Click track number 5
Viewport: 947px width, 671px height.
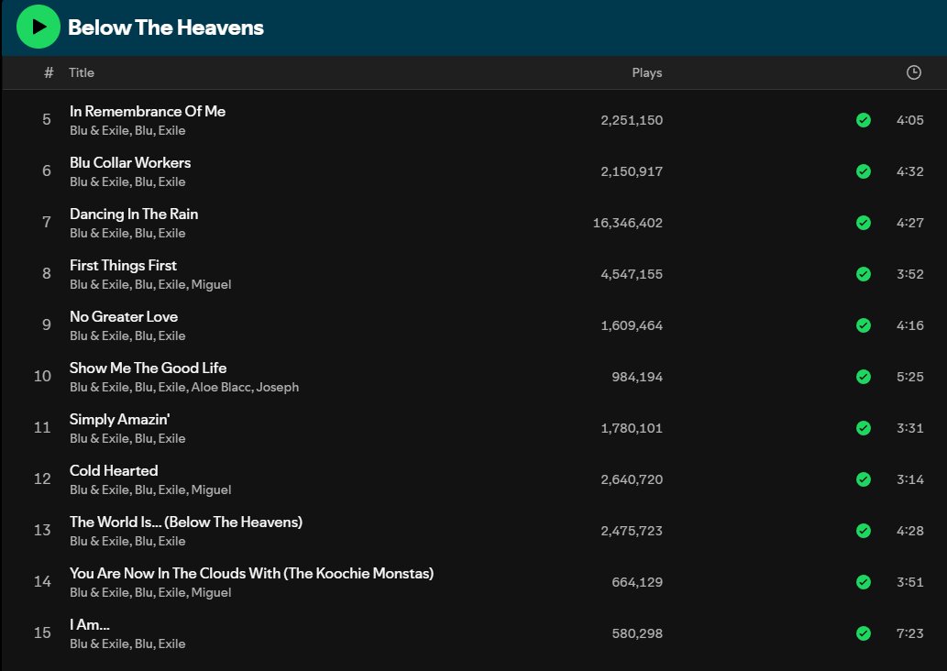point(47,119)
